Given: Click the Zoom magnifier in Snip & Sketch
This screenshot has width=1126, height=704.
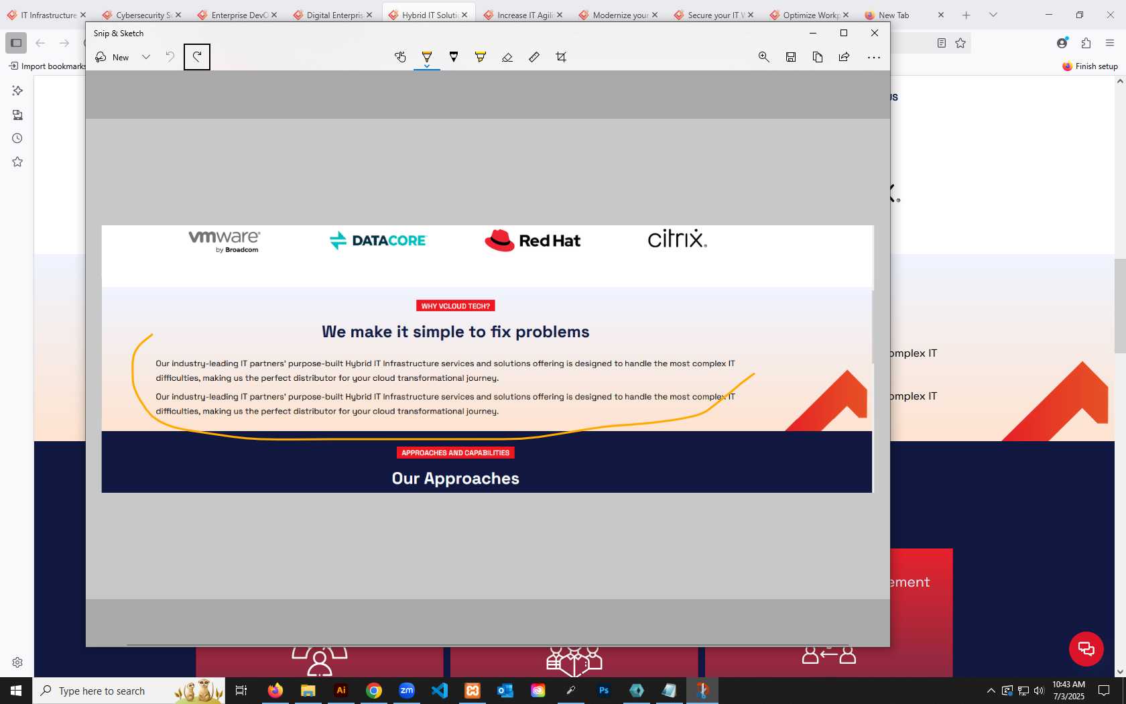Looking at the screenshot, I should [x=763, y=57].
